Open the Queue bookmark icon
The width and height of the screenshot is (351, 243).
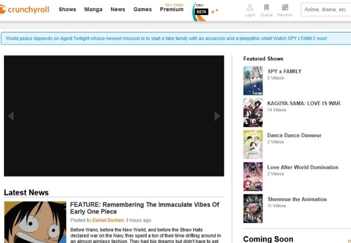point(266,8)
